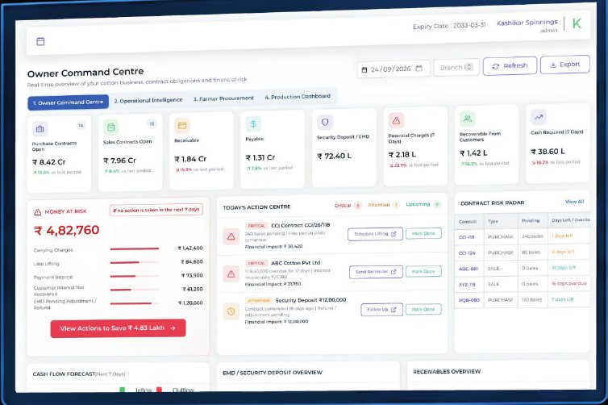This screenshot has height=405, width=608.
Task: Click the ₹ 8.42 Cr value
Action: pos(49,162)
